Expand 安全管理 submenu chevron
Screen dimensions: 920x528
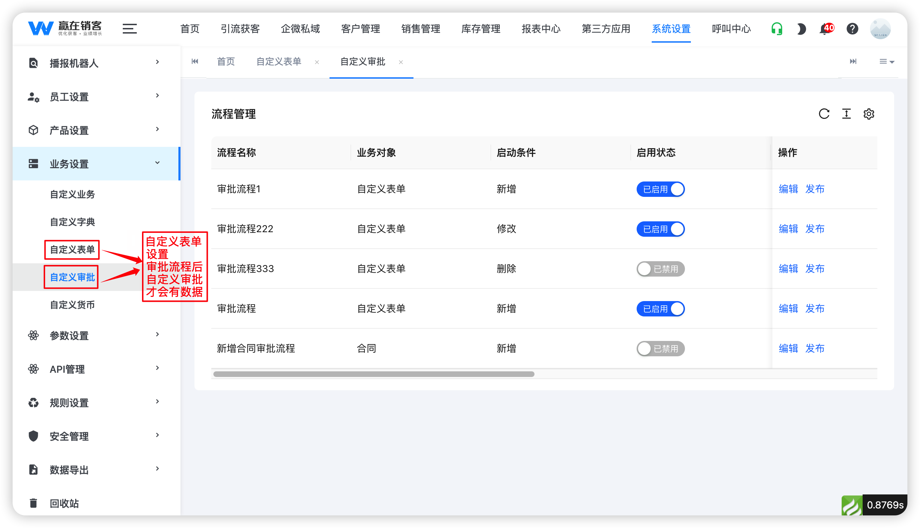click(157, 435)
